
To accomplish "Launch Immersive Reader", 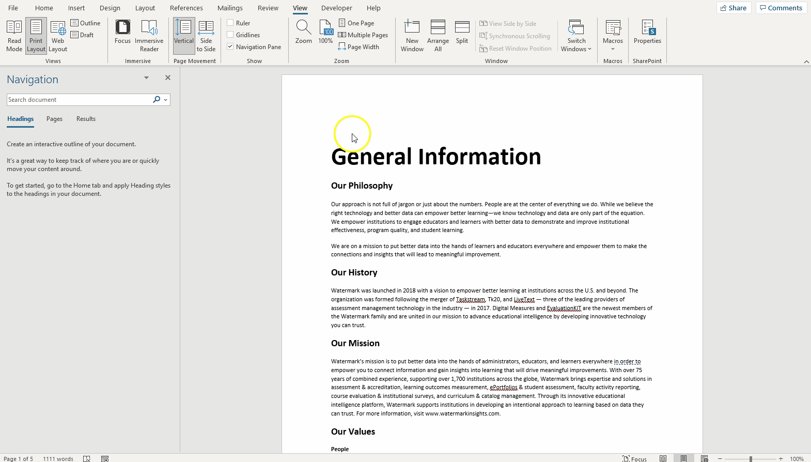I will (149, 36).
